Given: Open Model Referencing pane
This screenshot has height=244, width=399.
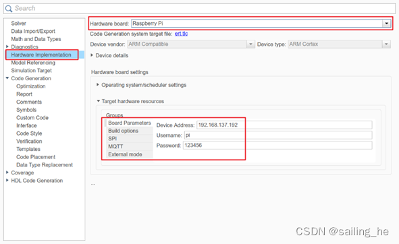Looking at the screenshot, I should tap(33, 63).
